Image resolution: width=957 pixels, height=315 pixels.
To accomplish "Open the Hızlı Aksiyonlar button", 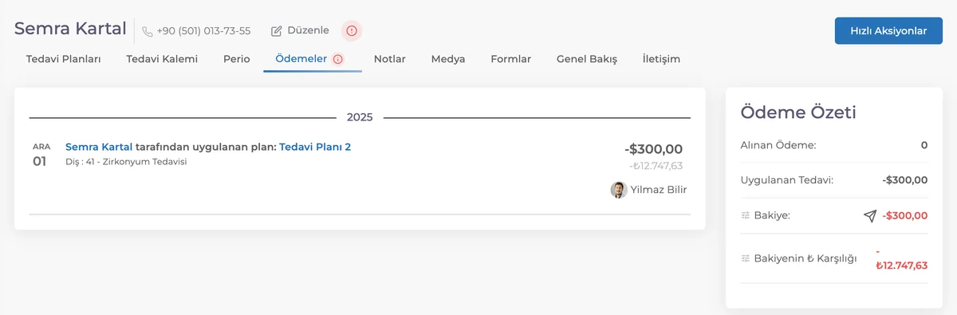I will point(888,31).
